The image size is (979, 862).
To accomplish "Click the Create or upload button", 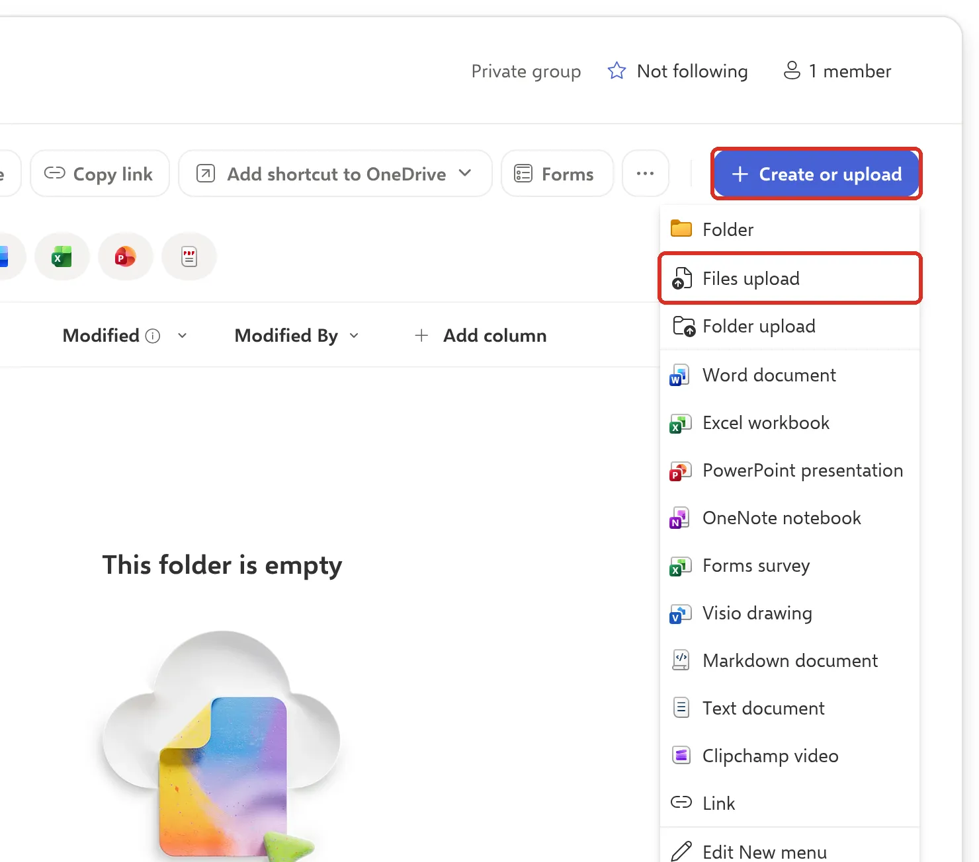I will point(816,174).
